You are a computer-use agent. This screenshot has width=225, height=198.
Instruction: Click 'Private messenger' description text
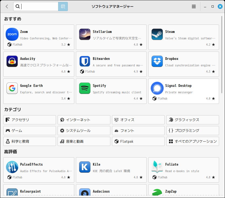click(179, 92)
